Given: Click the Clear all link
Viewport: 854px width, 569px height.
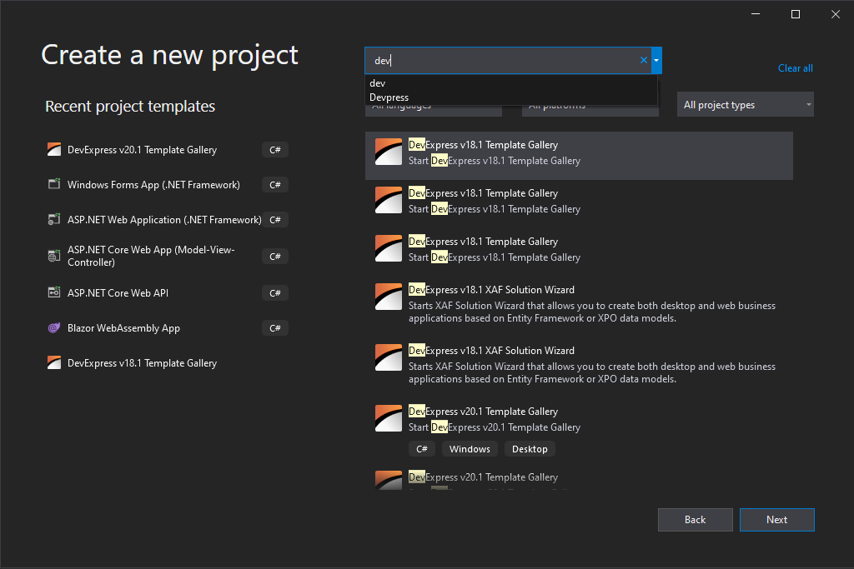Looking at the screenshot, I should point(795,68).
